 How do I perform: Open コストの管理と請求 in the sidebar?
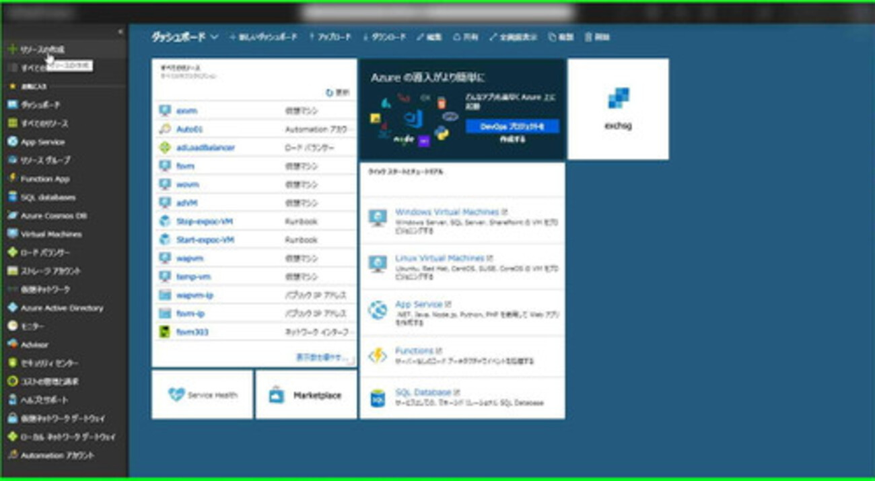(x=49, y=381)
